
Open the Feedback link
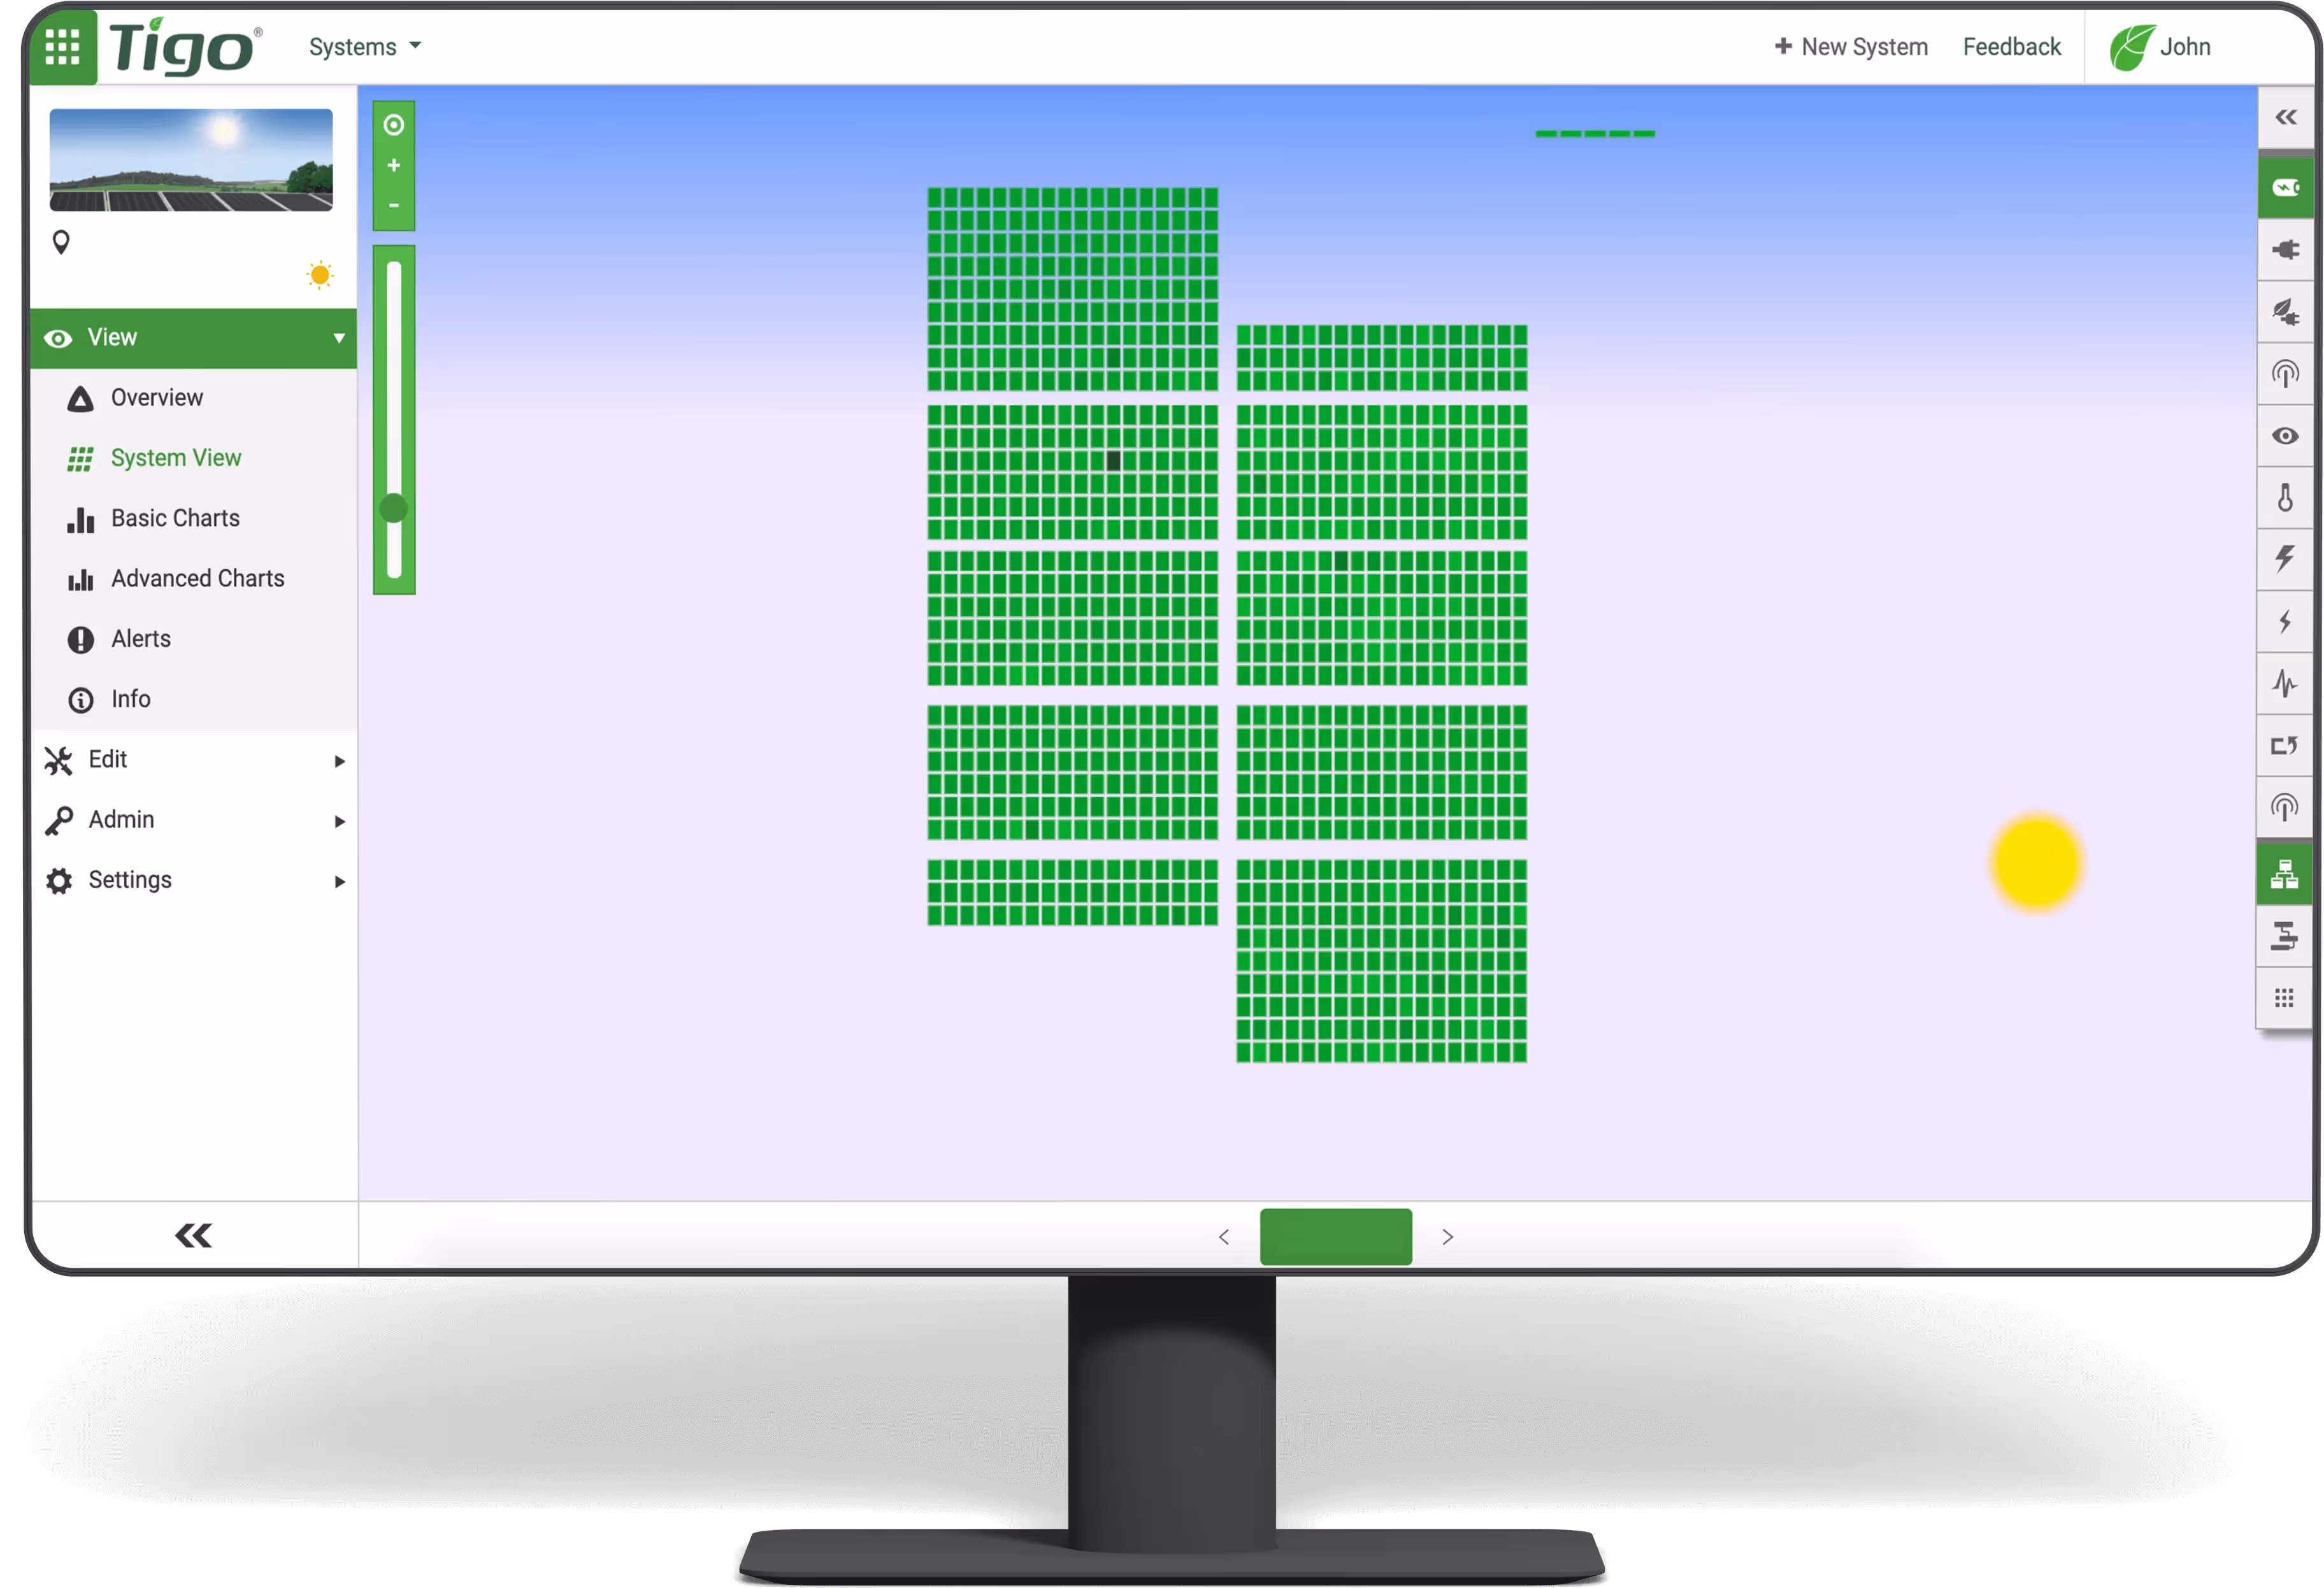(x=2011, y=47)
